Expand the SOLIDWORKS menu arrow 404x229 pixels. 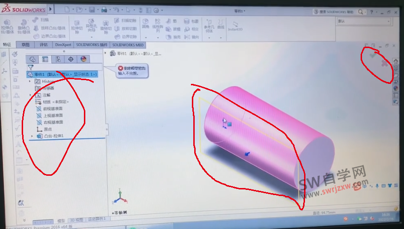50,9
